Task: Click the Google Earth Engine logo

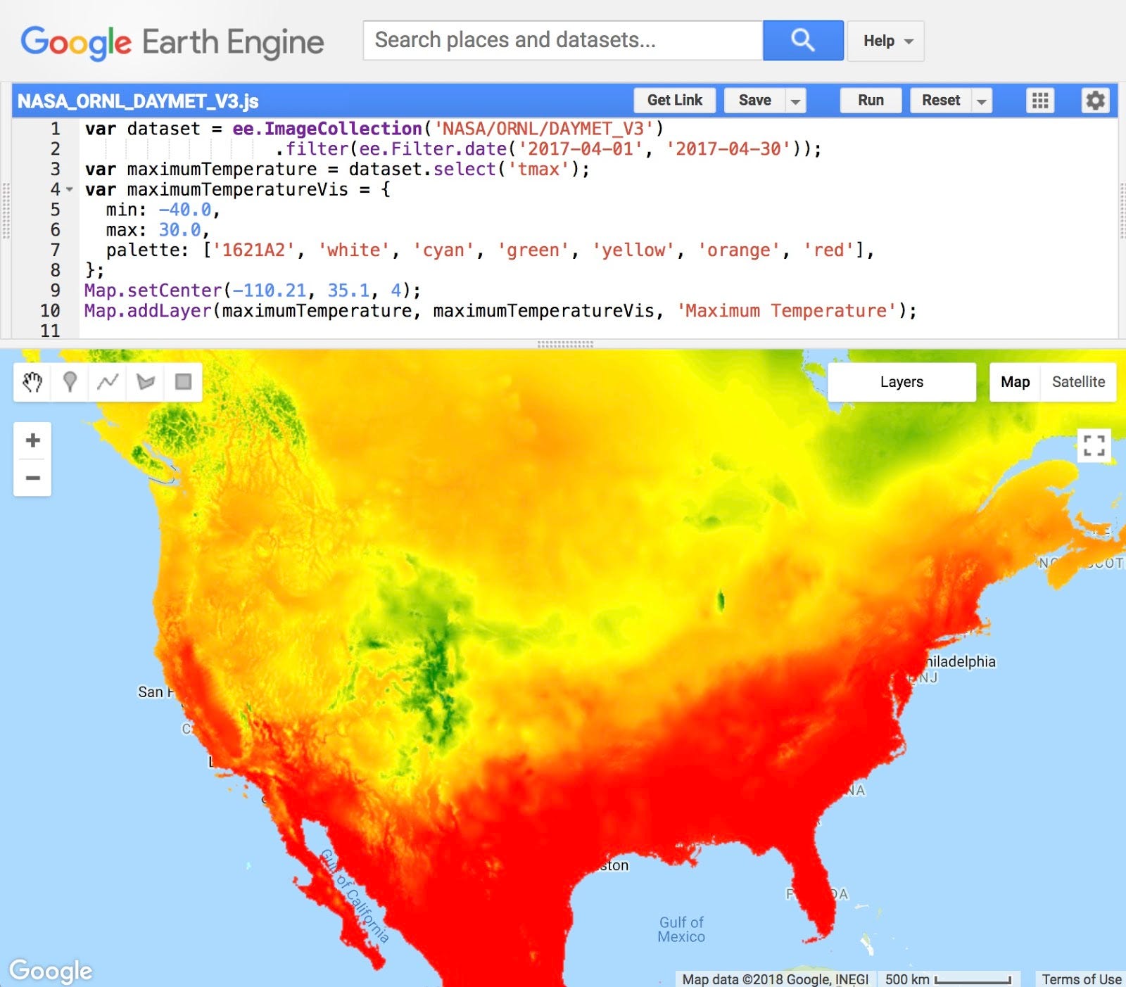Action: point(172,42)
